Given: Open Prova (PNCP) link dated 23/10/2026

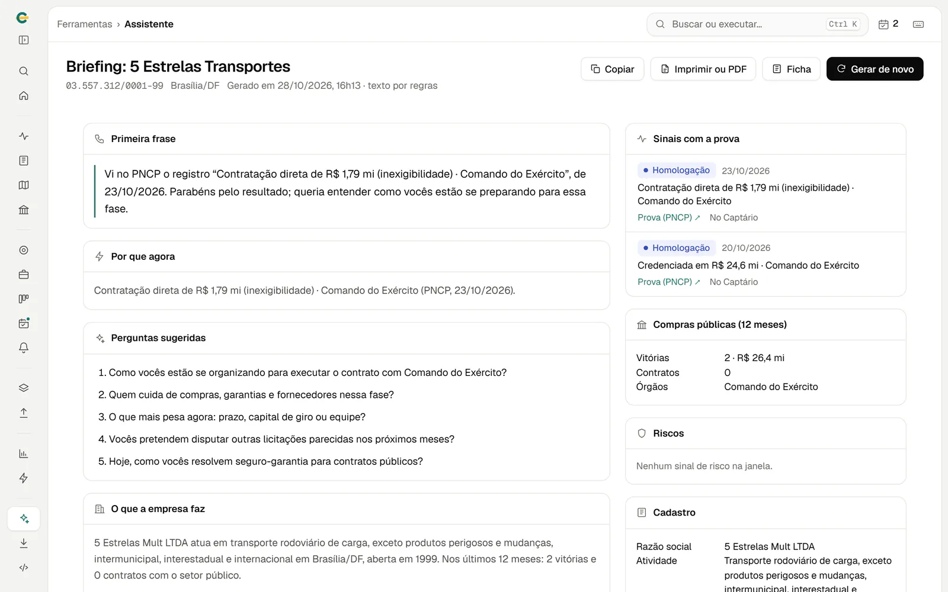Looking at the screenshot, I should (668, 218).
